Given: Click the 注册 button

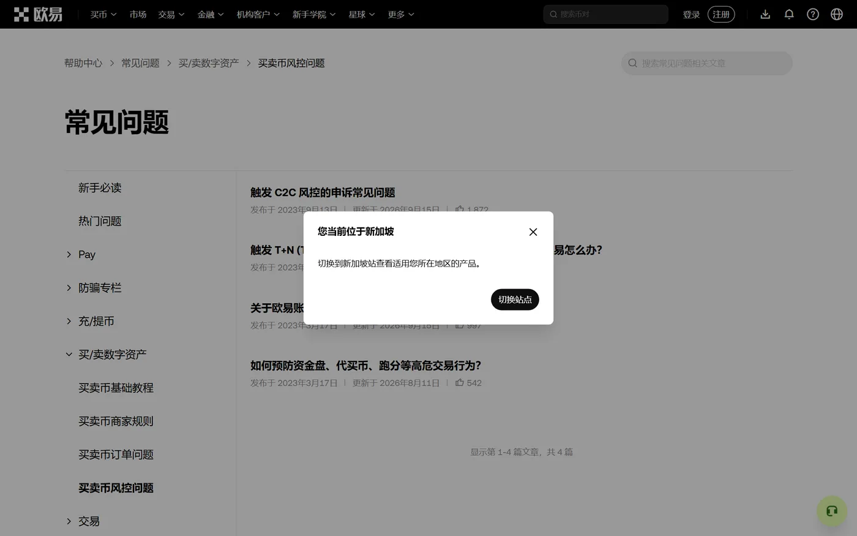Looking at the screenshot, I should click(x=721, y=14).
